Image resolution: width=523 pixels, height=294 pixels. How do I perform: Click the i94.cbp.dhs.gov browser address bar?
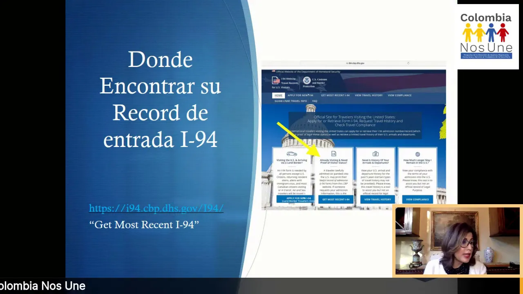355,63
